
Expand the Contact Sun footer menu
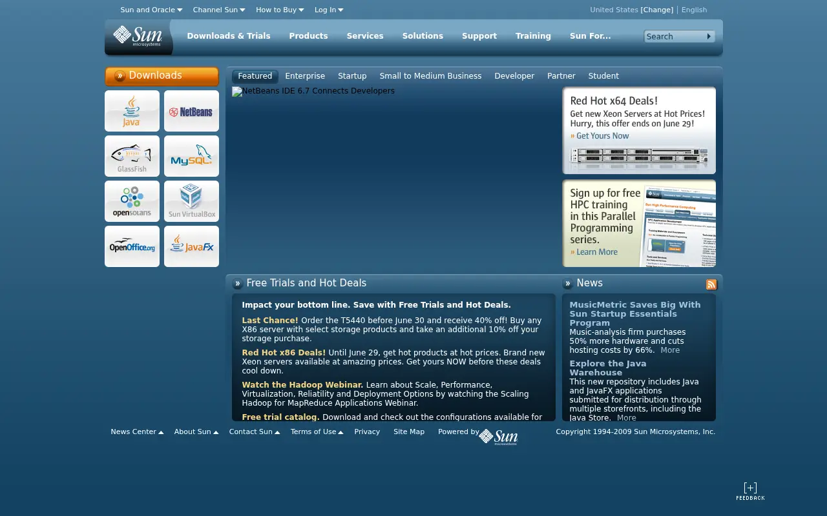(255, 432)
